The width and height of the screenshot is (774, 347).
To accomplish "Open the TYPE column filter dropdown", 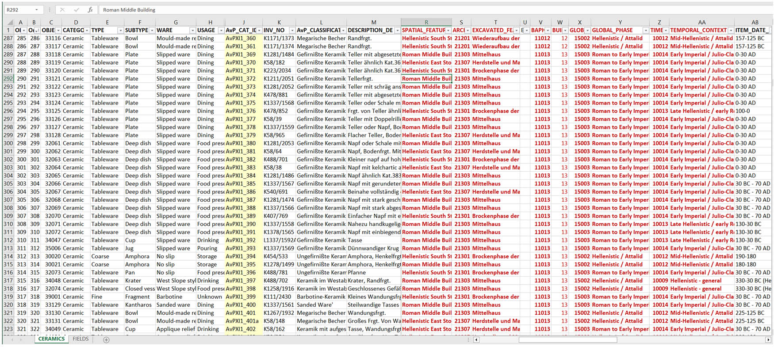I will 120,31.
